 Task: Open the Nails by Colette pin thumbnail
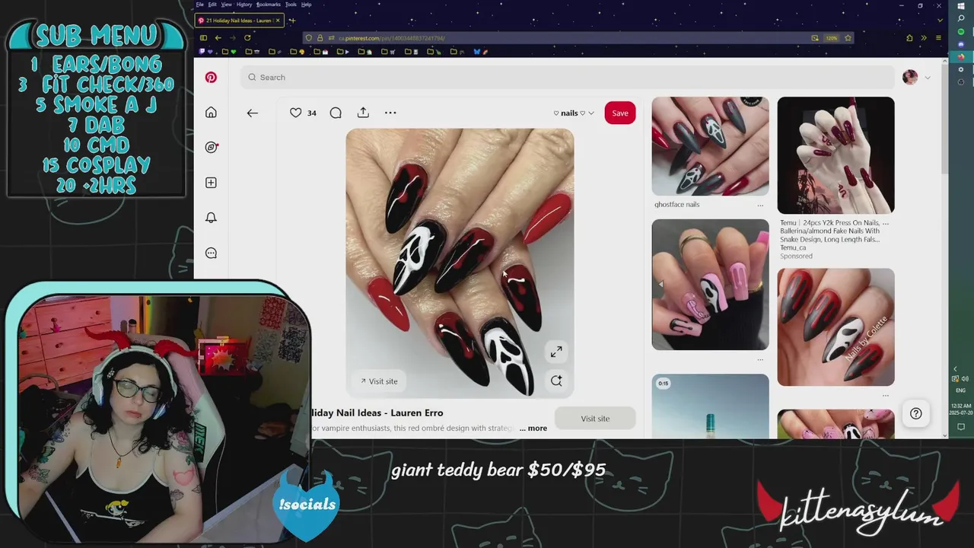(836, 327)
